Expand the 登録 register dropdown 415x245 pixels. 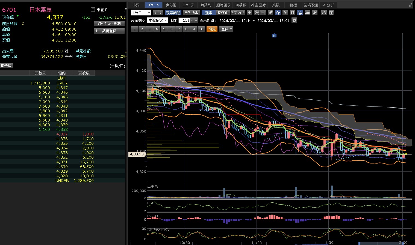tap(226, 29)
